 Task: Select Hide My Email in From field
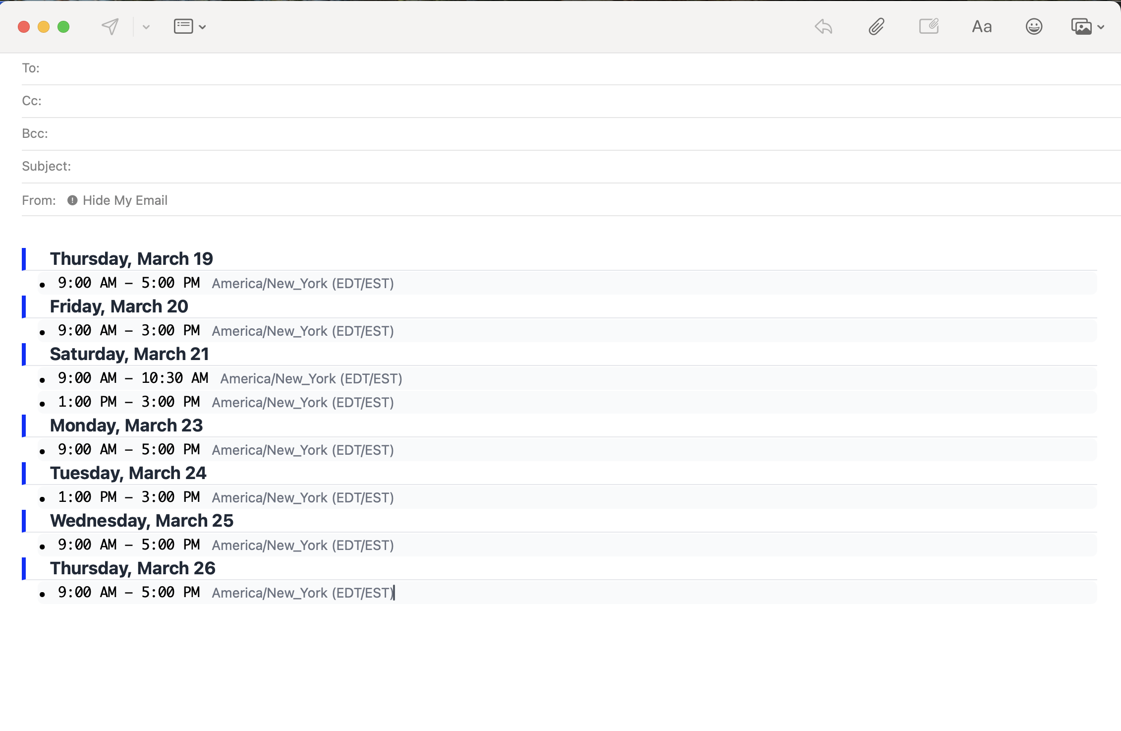tap(125, 200)
